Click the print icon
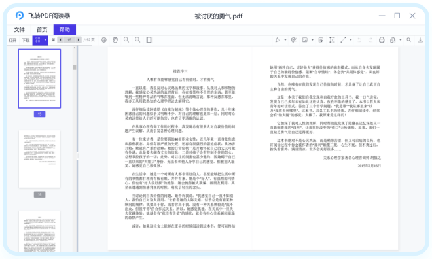The image size is (432, 259). (x=382, y=40)
